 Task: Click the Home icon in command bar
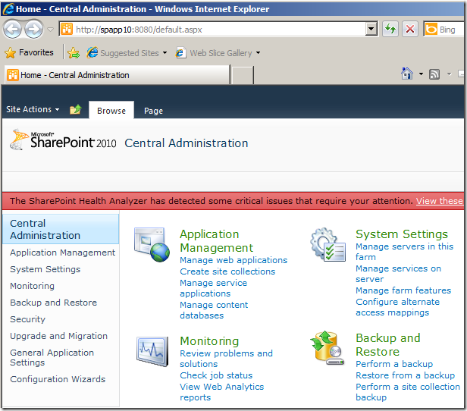click(407, 74)
